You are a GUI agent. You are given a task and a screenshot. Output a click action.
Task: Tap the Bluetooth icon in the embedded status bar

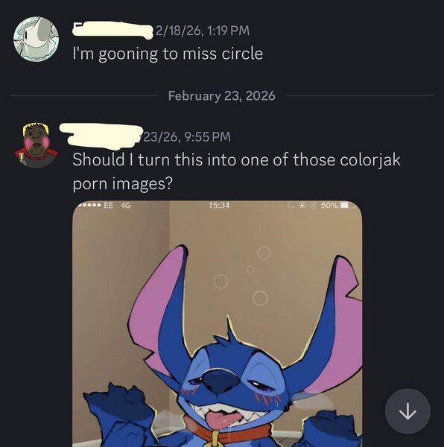pyautogui.click(x=314, y=206)
